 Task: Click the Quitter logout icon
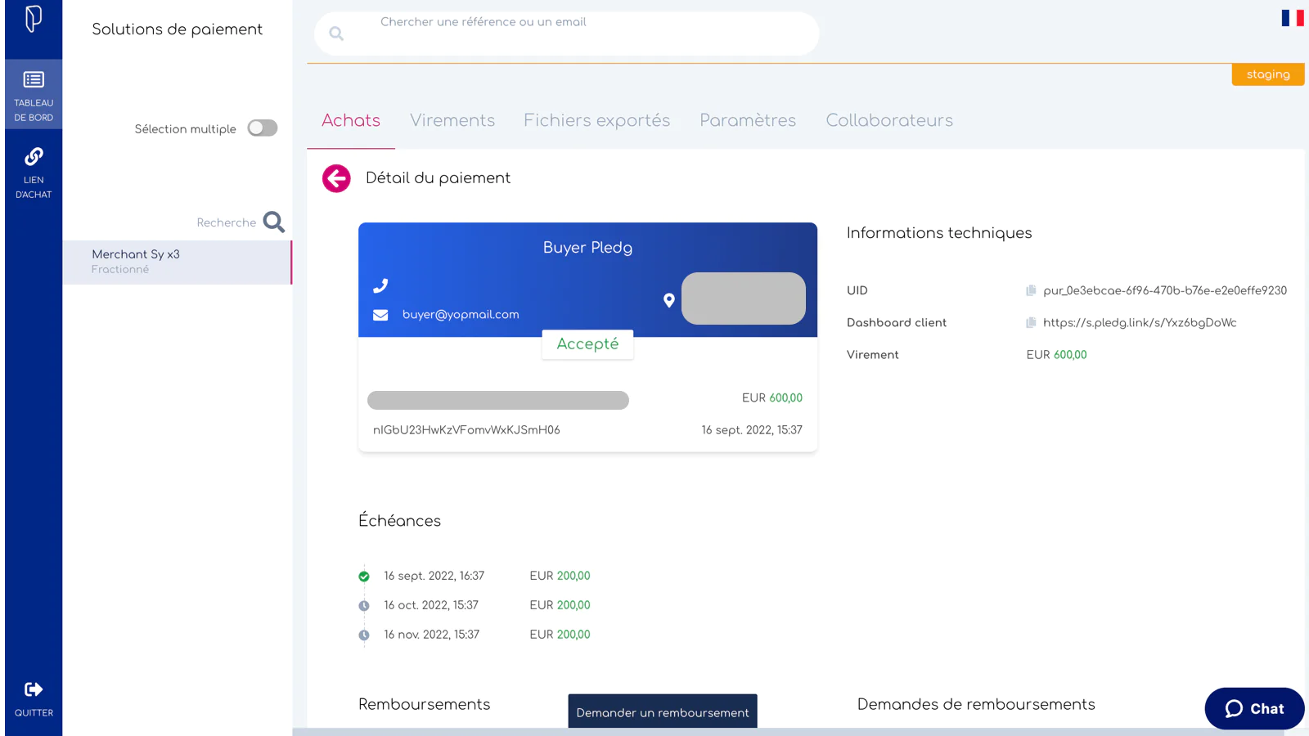click(x=34, y=690)
